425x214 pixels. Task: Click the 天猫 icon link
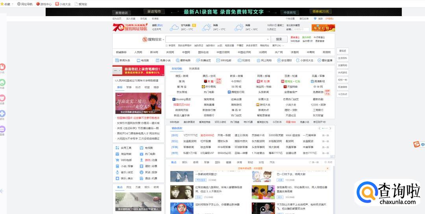(x=205, y=81)
